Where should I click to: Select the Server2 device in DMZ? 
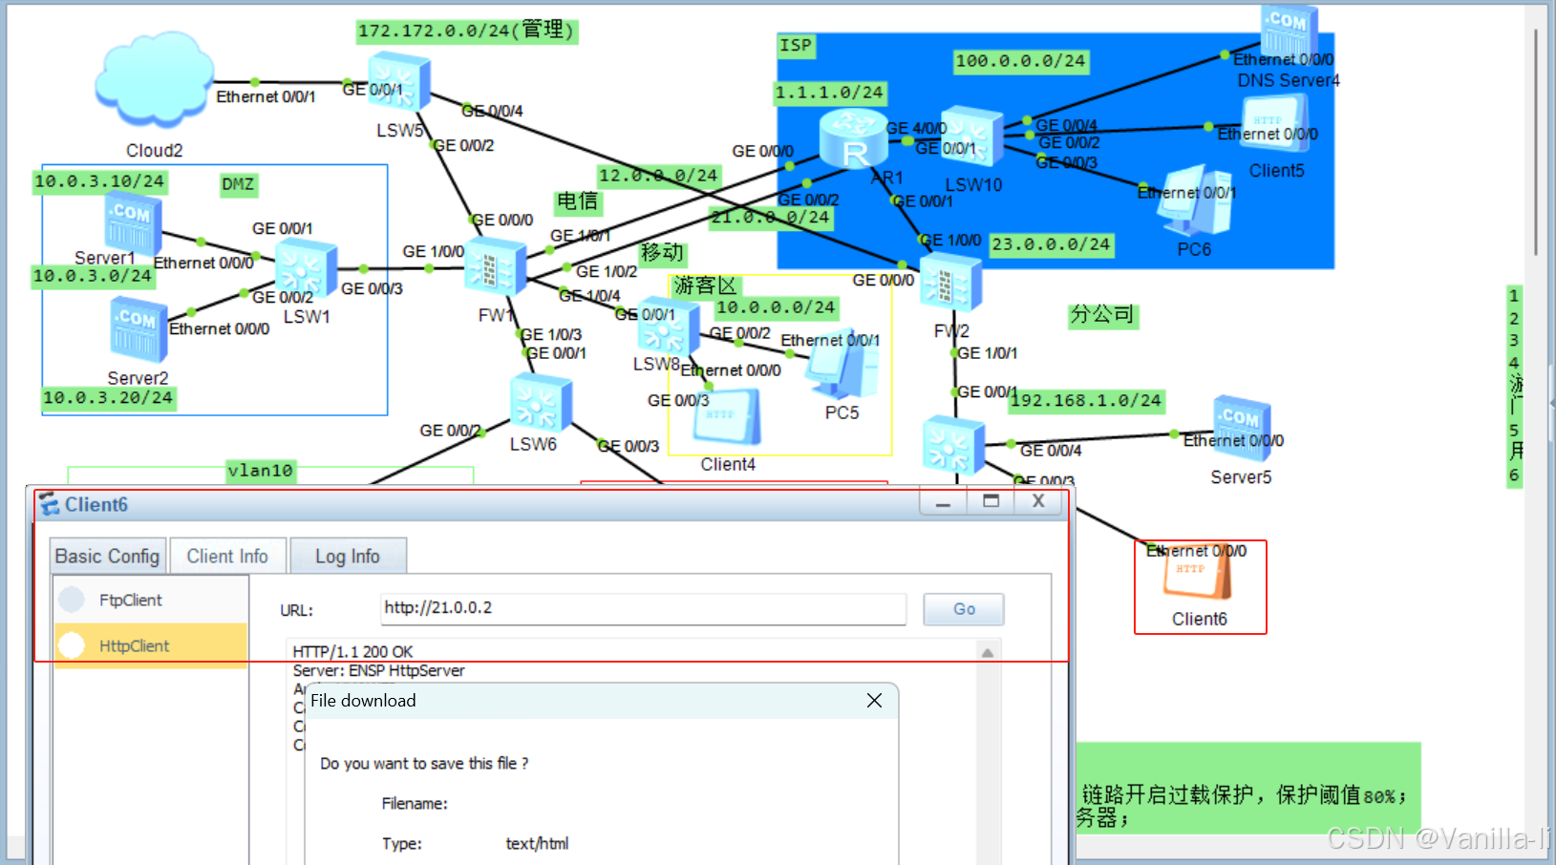point(139,331)
